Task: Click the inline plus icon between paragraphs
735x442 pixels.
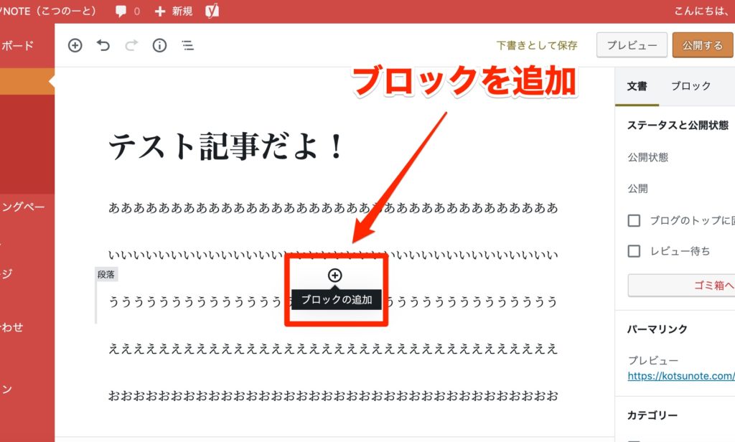Action: coord(334,276)
